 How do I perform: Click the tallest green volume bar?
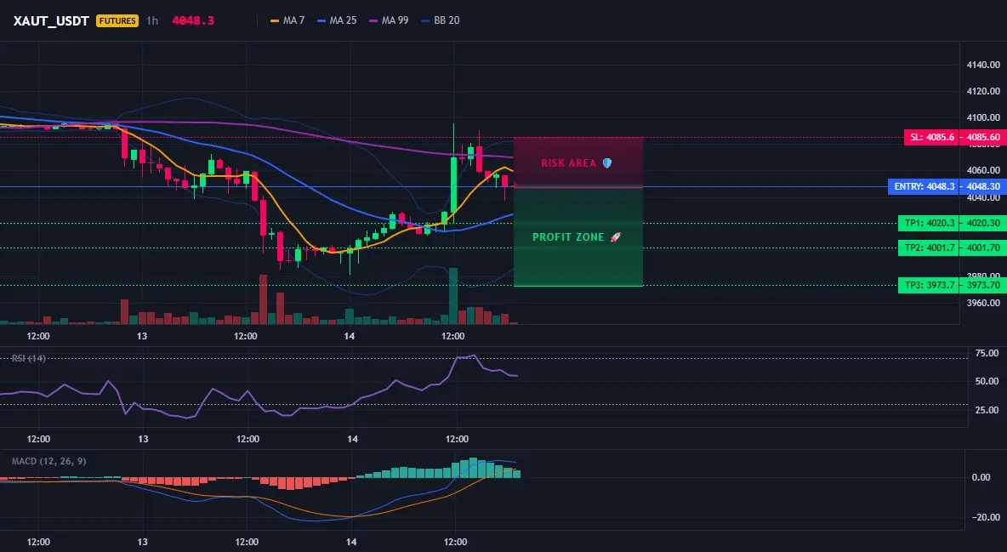453,296
